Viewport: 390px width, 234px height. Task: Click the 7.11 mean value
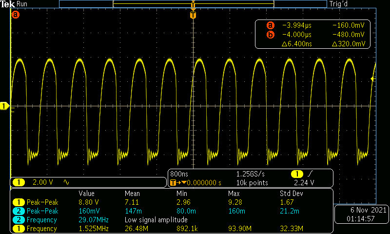(132, 202)
